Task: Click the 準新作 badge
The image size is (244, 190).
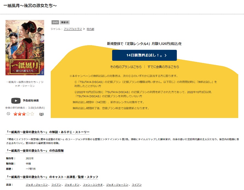Action: (x=65, y=22)
